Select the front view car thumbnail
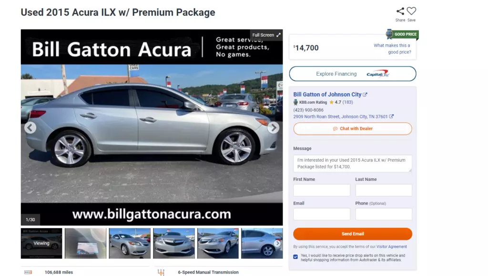The height and width of the screenshot is (276, 488). (174, 243)
